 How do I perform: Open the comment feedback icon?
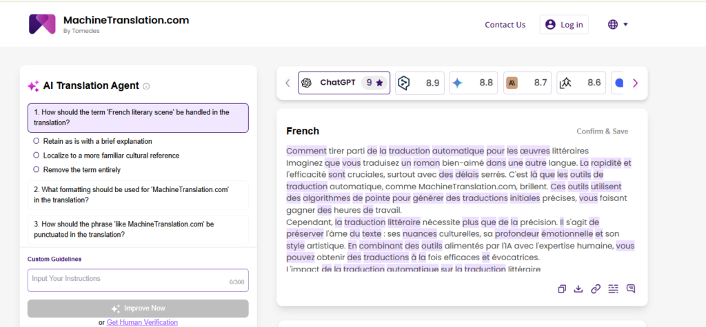click(631, 289)
